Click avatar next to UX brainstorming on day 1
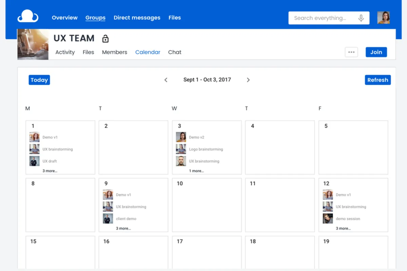407x271 pixels. (34, 149)
